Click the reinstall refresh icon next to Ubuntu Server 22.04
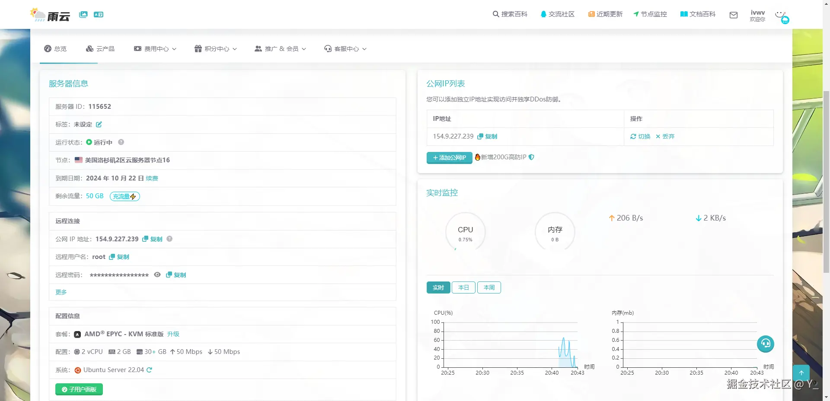830x401 pixels. [x=150, y=370]
